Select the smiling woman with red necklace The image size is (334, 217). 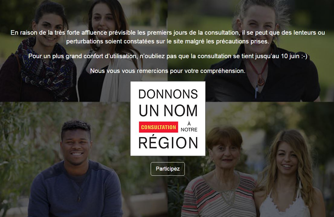point(262,51)
